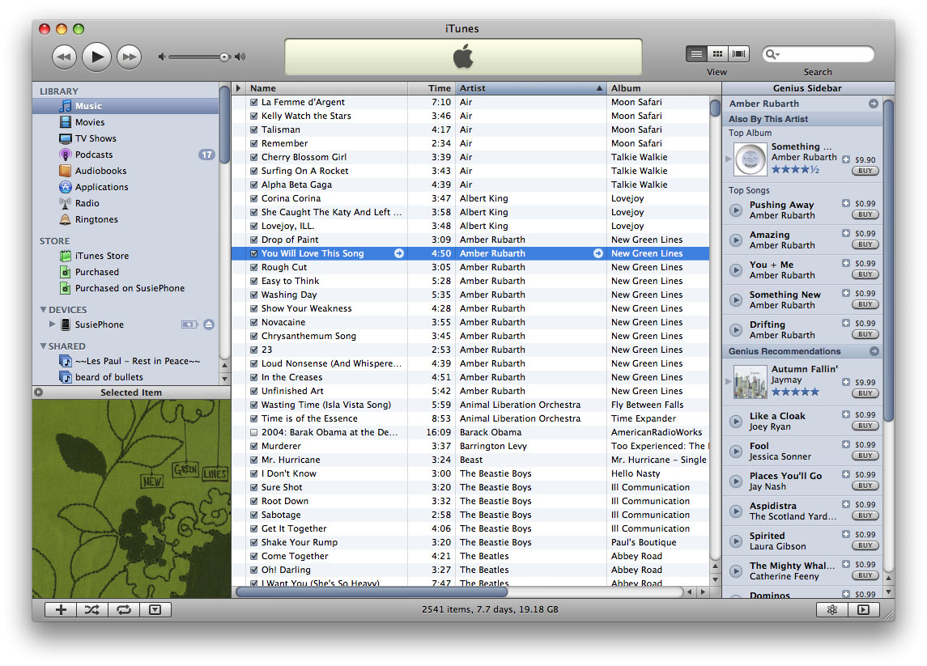Uncheck the La Femme d'Argent song

click(253, 102)
